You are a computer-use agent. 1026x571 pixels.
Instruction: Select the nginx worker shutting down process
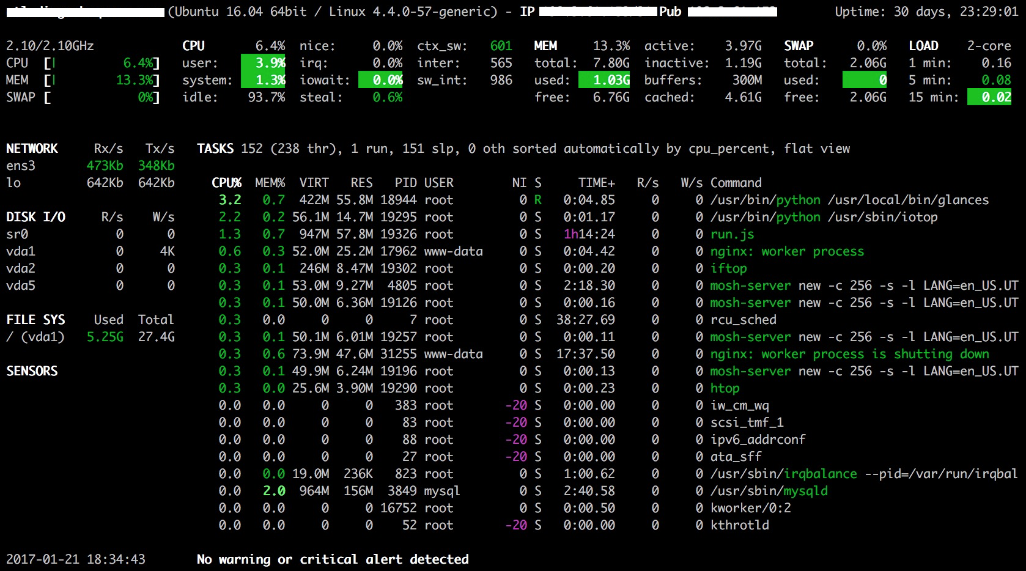click(x=849, y=354)
